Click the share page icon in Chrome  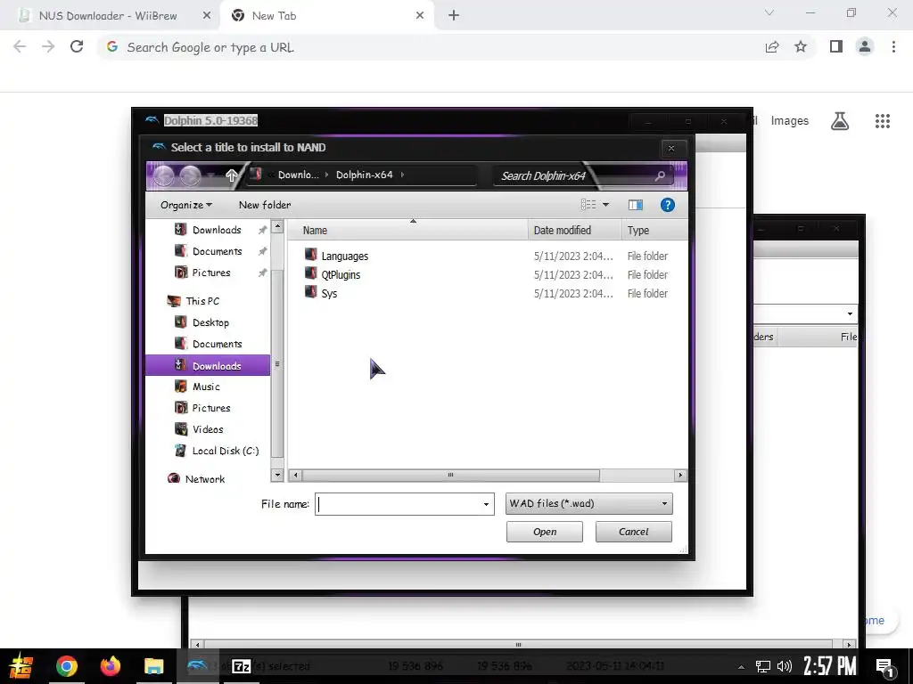772,46
